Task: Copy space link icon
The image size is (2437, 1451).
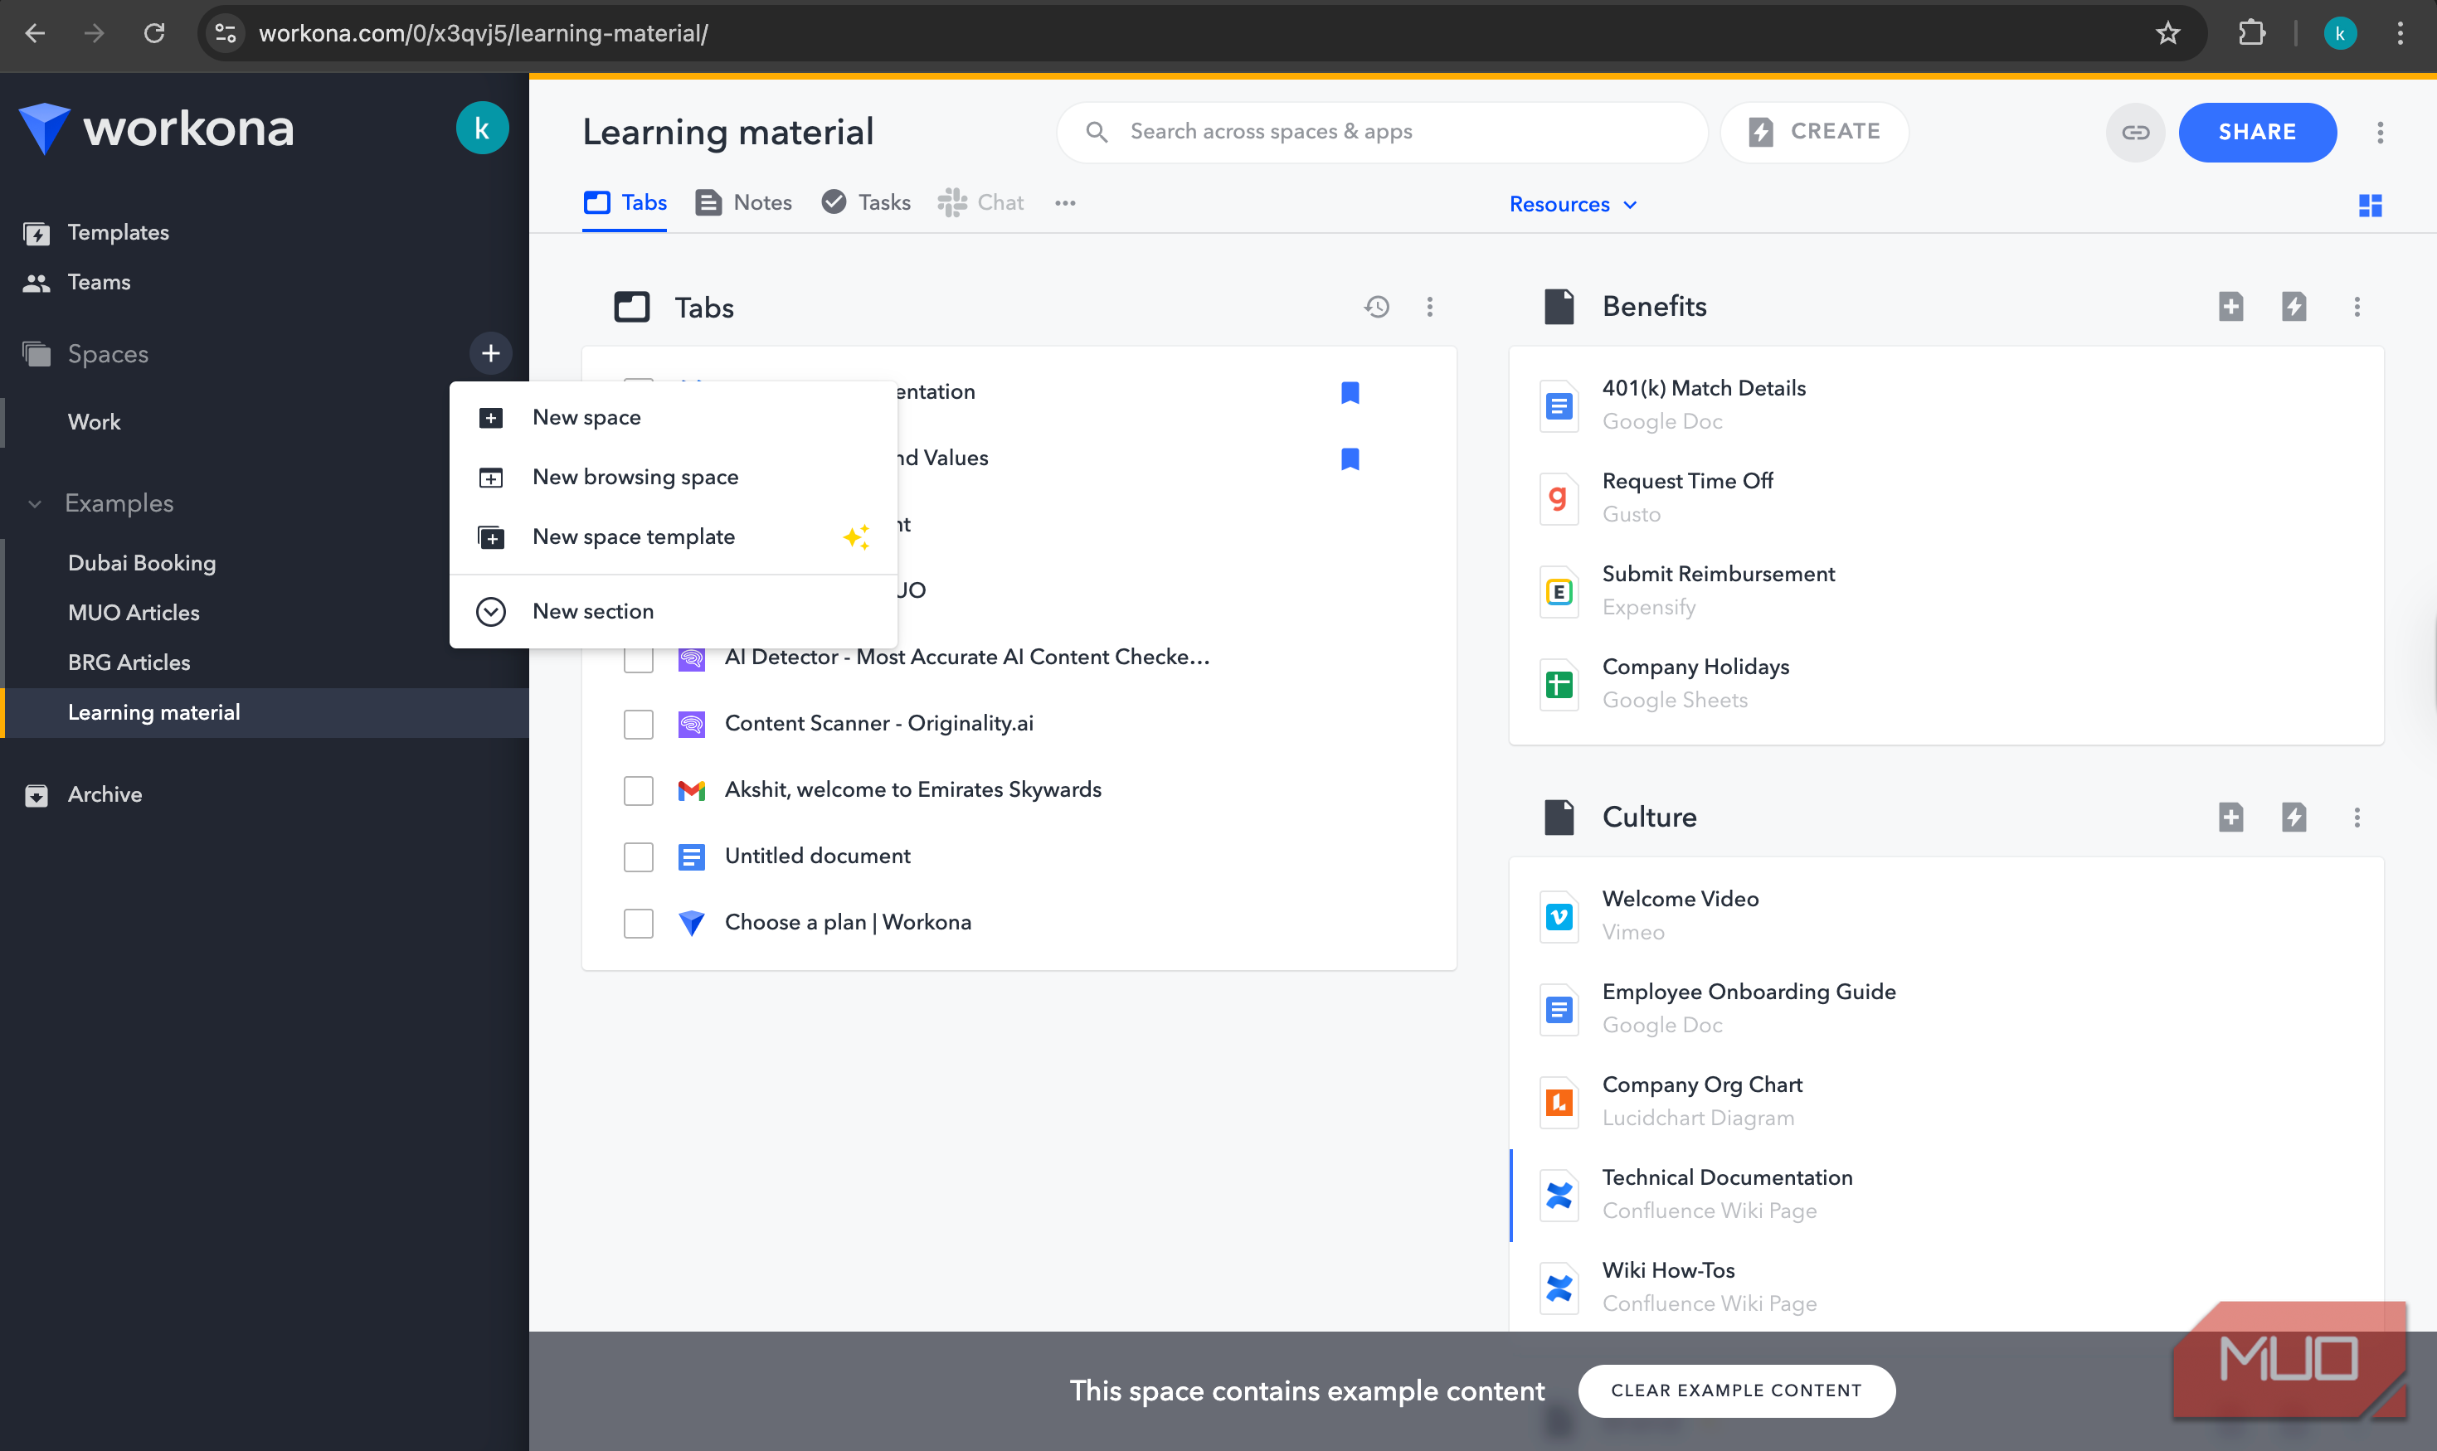Action: coord(2136,132)
